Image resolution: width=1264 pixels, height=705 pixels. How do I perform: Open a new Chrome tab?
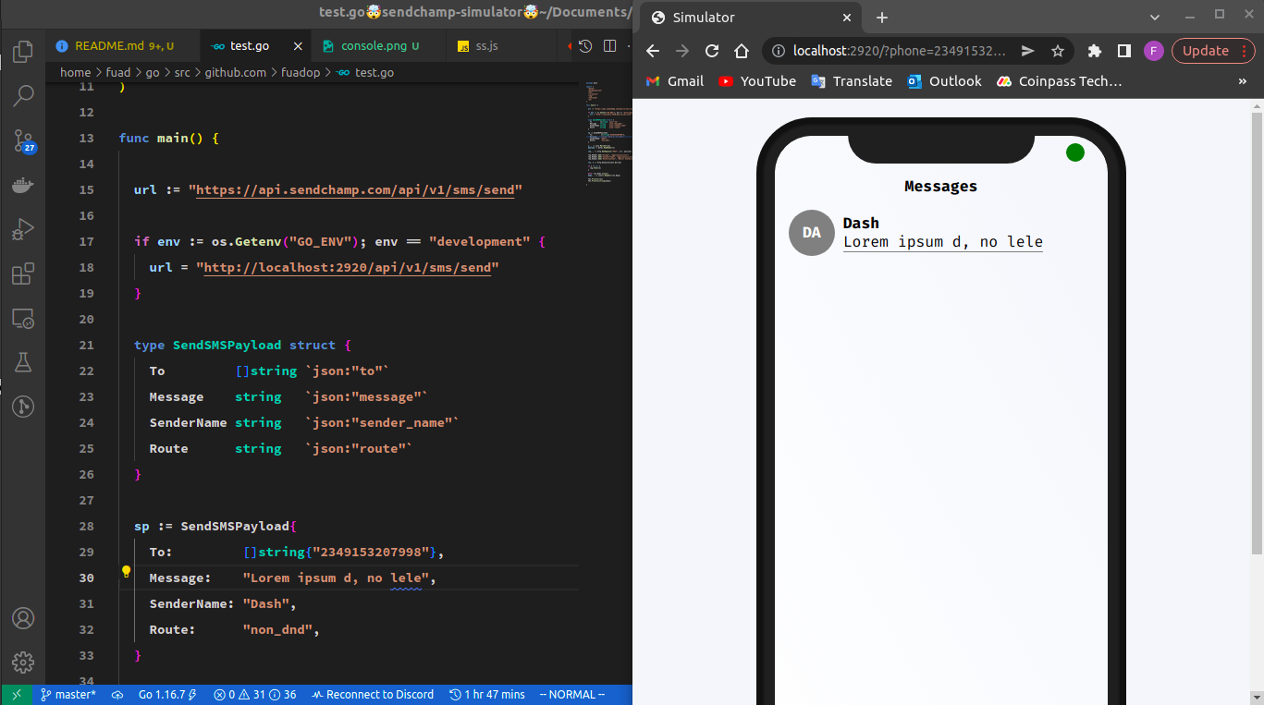[882, 17]
